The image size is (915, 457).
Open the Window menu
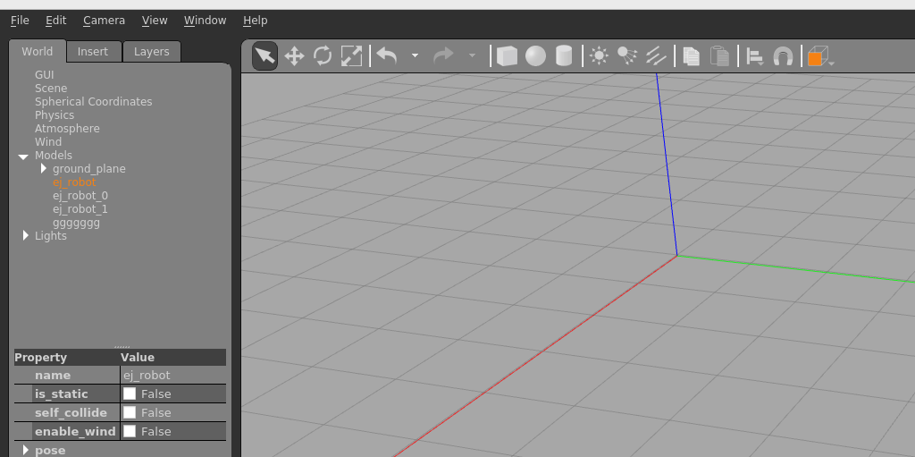point(205,21)
